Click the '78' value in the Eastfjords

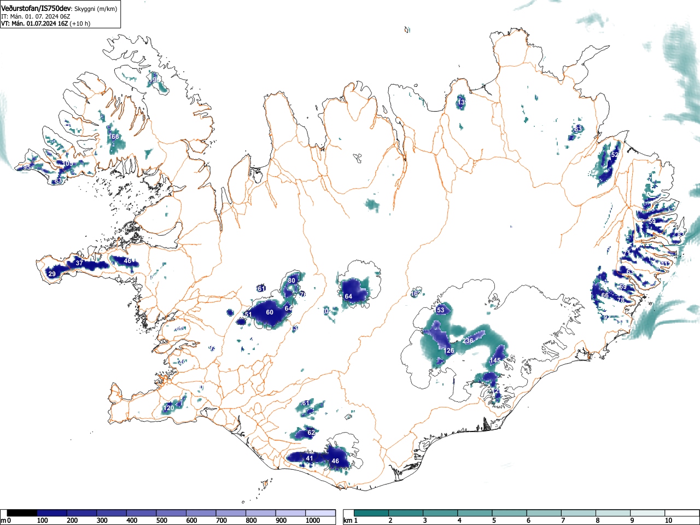(620, 300)
